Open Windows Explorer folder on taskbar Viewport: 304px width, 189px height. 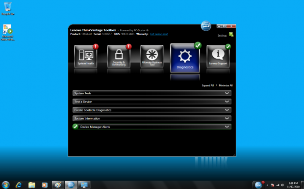32,185
